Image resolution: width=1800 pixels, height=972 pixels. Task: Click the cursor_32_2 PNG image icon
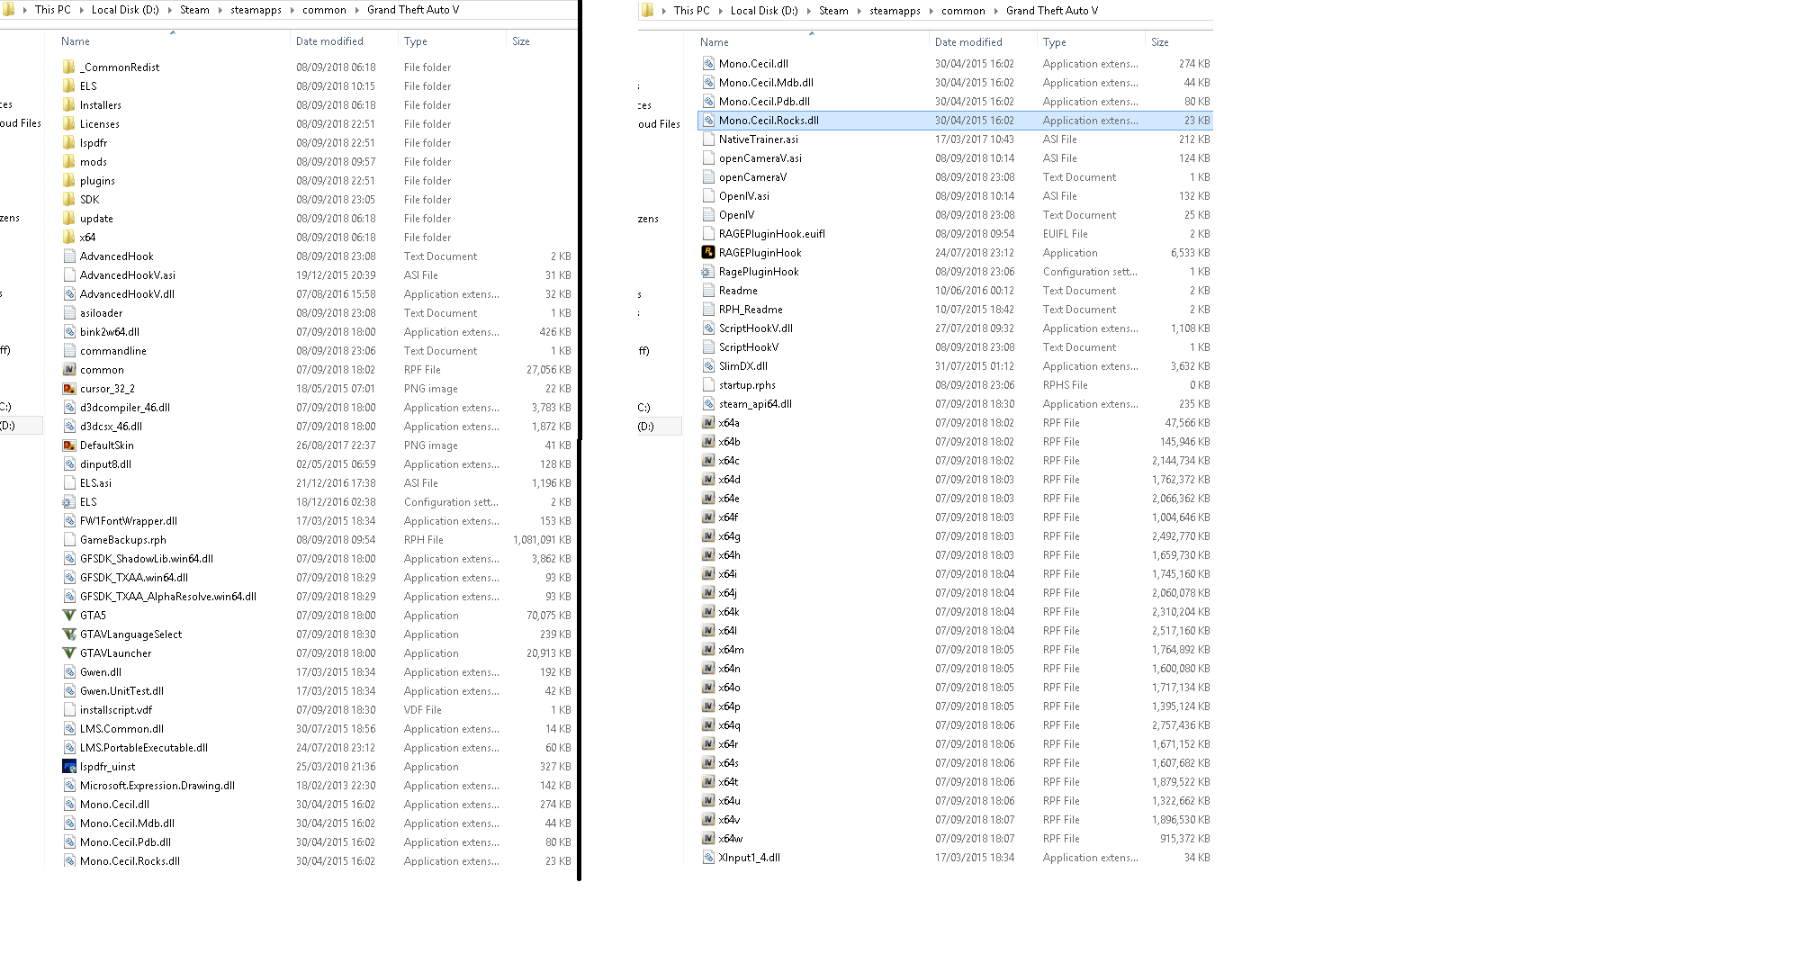click(x=69, y=389)
